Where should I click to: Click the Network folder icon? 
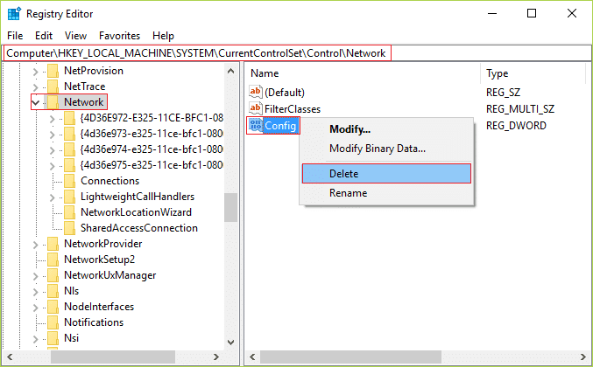pyautogui.click(x=53, y=102)
